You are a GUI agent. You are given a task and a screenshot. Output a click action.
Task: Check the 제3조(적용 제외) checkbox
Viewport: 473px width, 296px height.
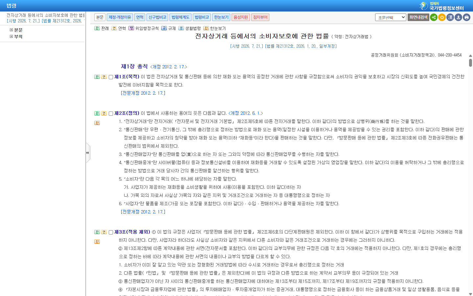tap(111, 232)
